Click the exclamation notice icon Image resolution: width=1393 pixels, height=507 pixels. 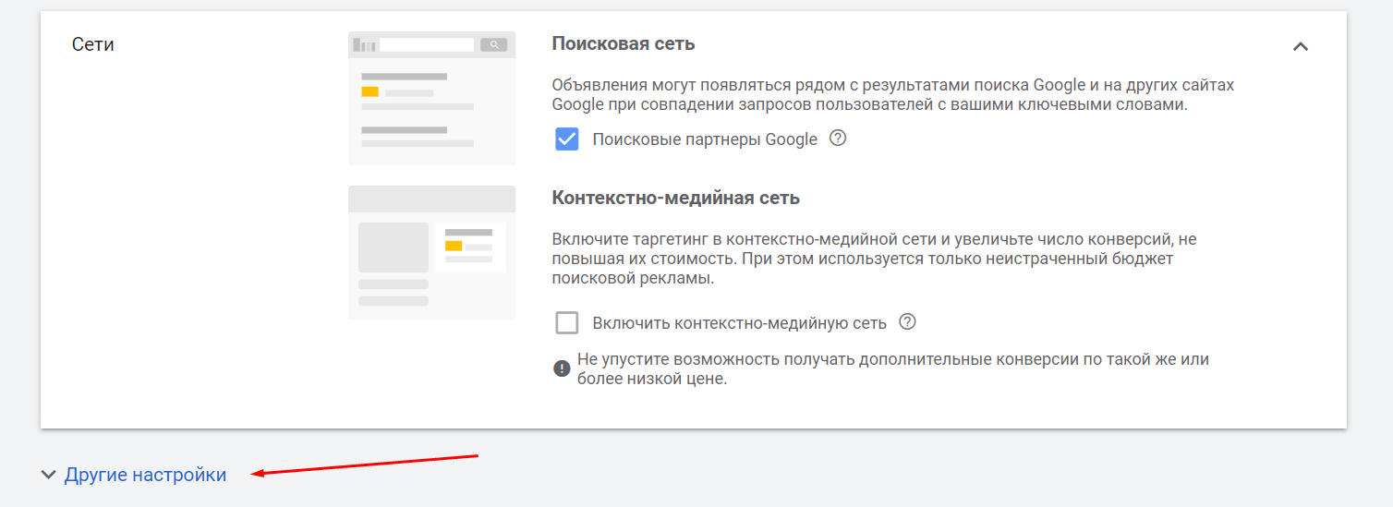(562, 368)
